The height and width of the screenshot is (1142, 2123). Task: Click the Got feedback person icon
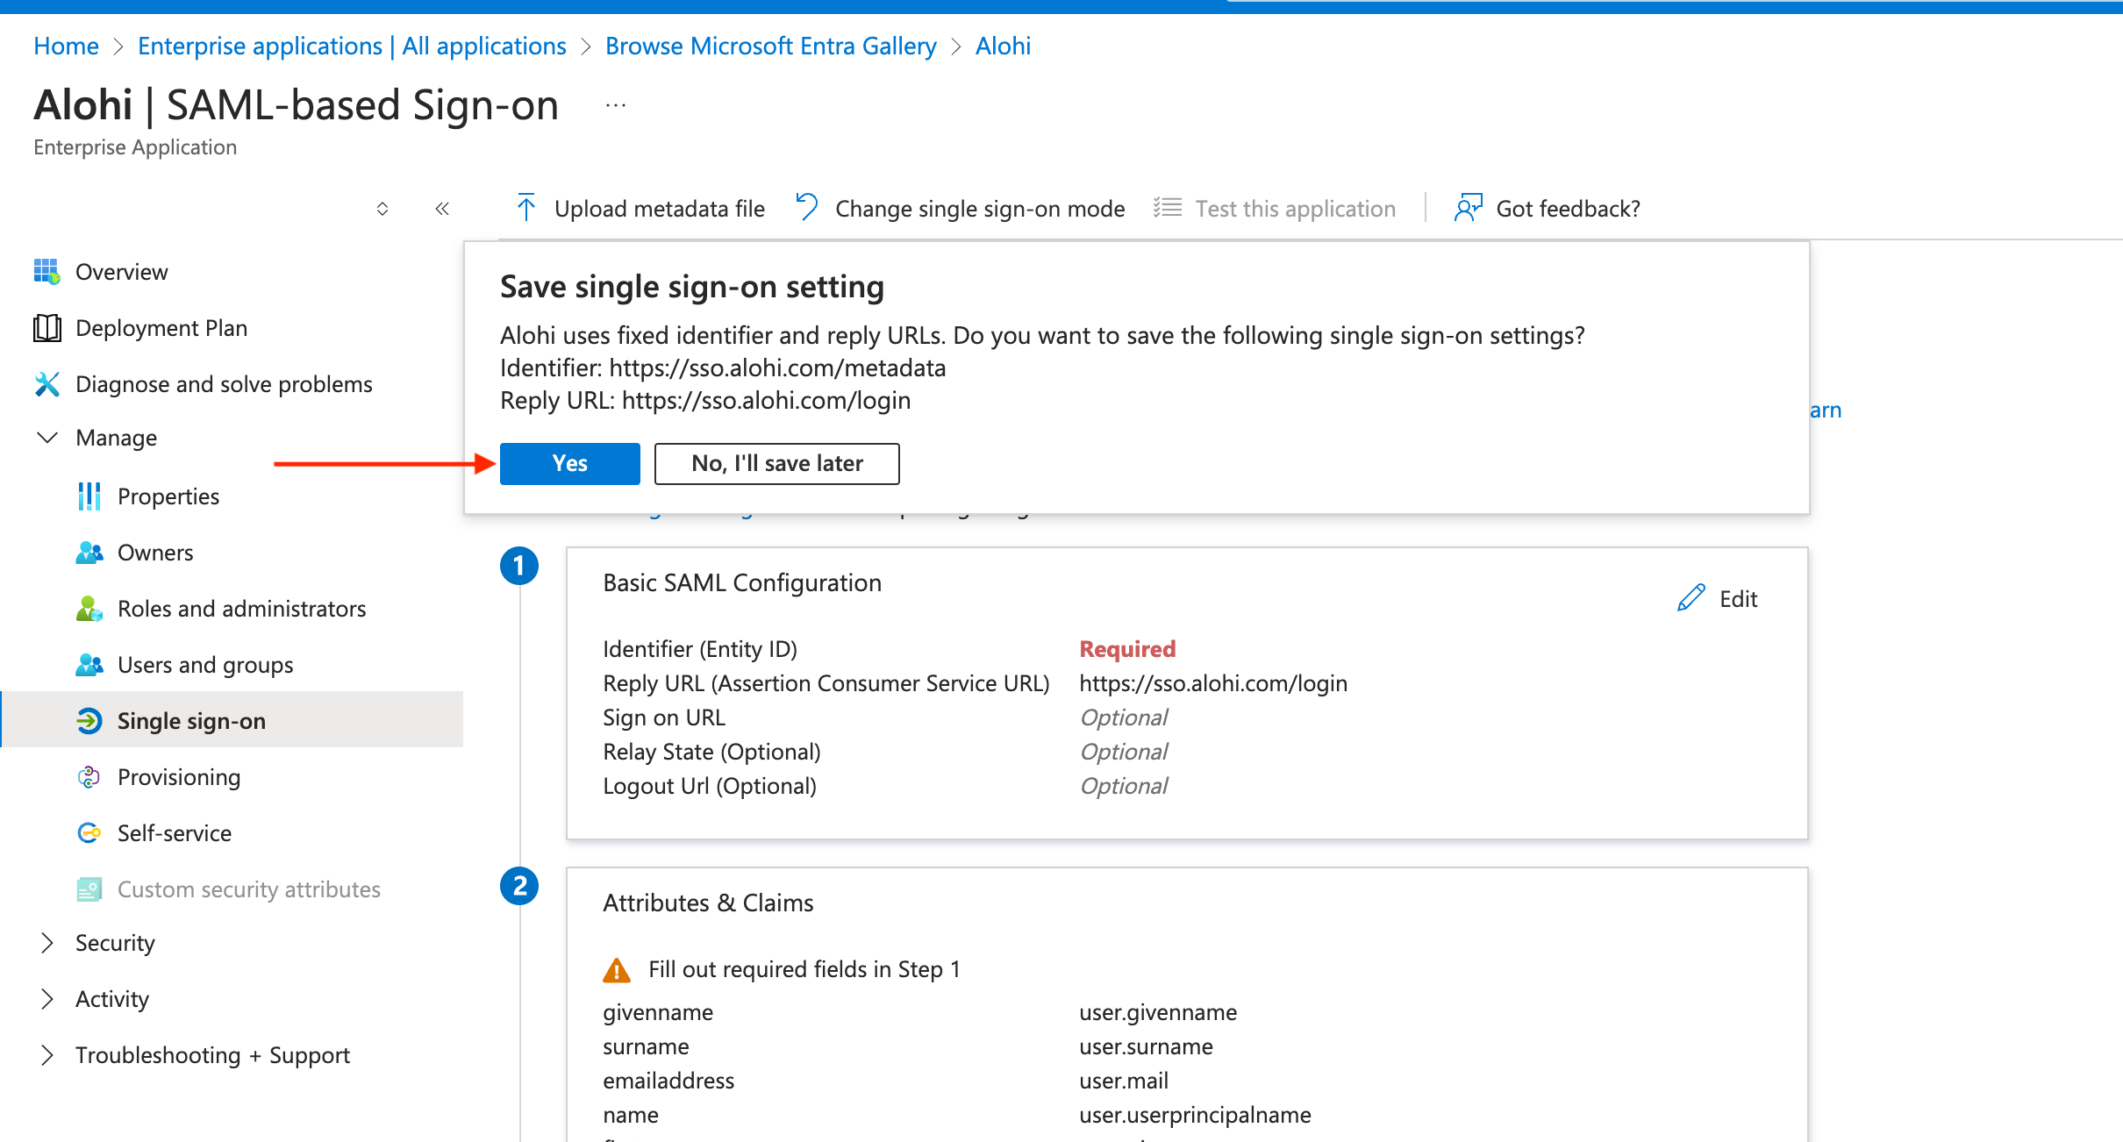tap(1469, 208)
